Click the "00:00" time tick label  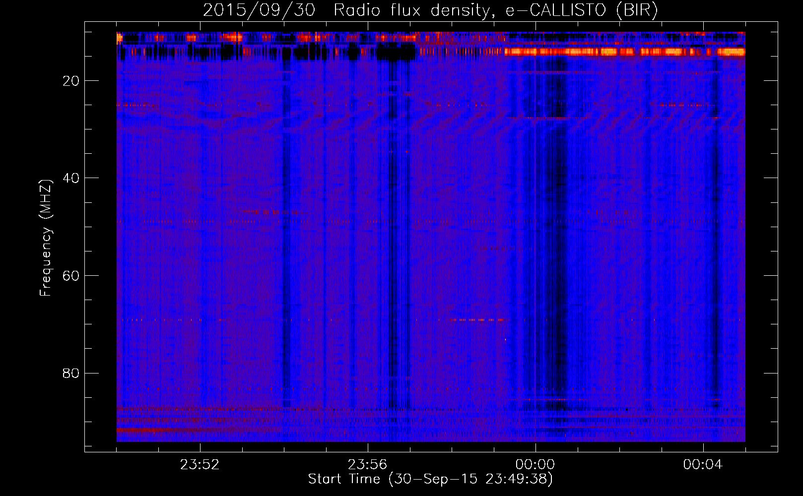535,465
